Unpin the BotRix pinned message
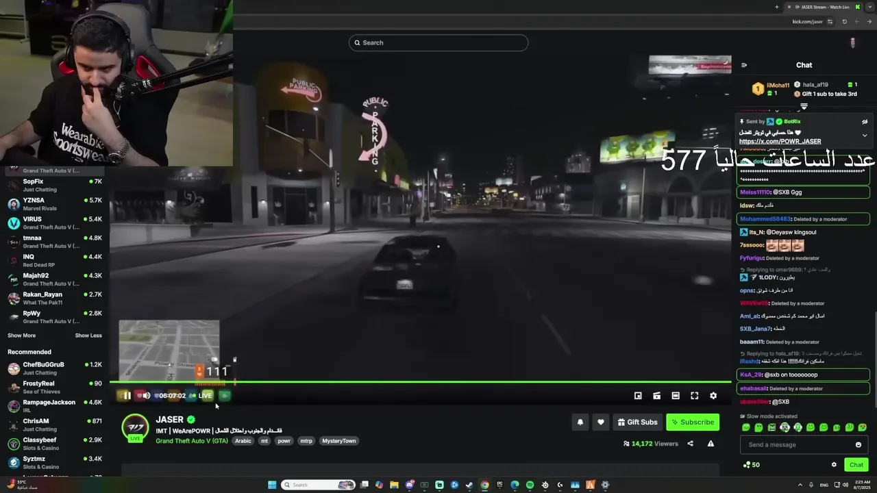877x493 pixels. tap(865, 122)
